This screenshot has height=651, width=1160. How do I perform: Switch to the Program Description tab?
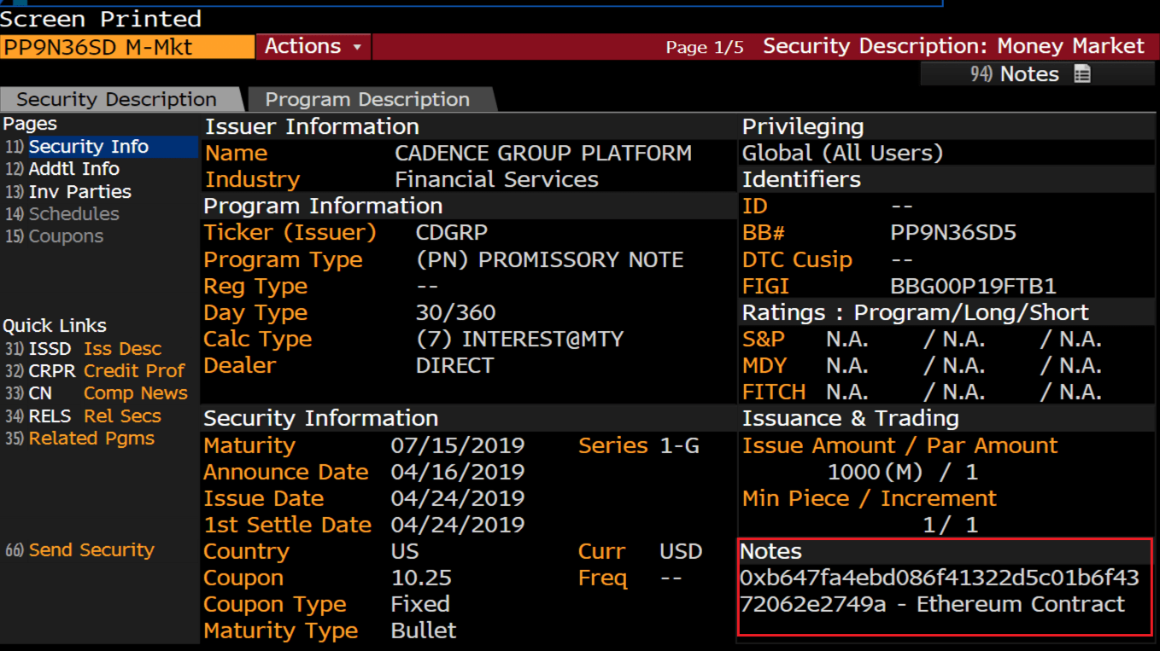368,99
